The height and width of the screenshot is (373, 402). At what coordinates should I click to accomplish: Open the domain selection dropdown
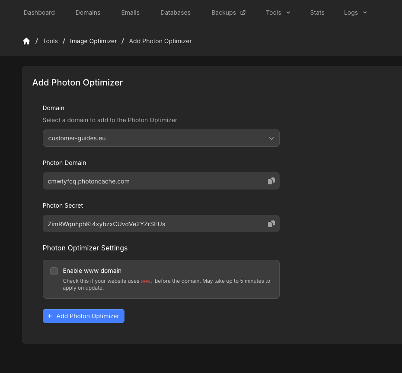click(x=161, y=138)
